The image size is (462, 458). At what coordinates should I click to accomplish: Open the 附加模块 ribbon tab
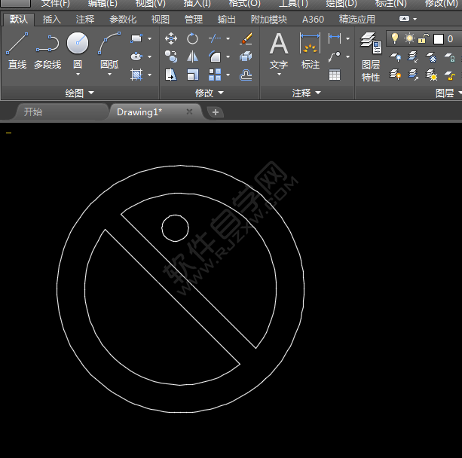click(x=269, y=20)
